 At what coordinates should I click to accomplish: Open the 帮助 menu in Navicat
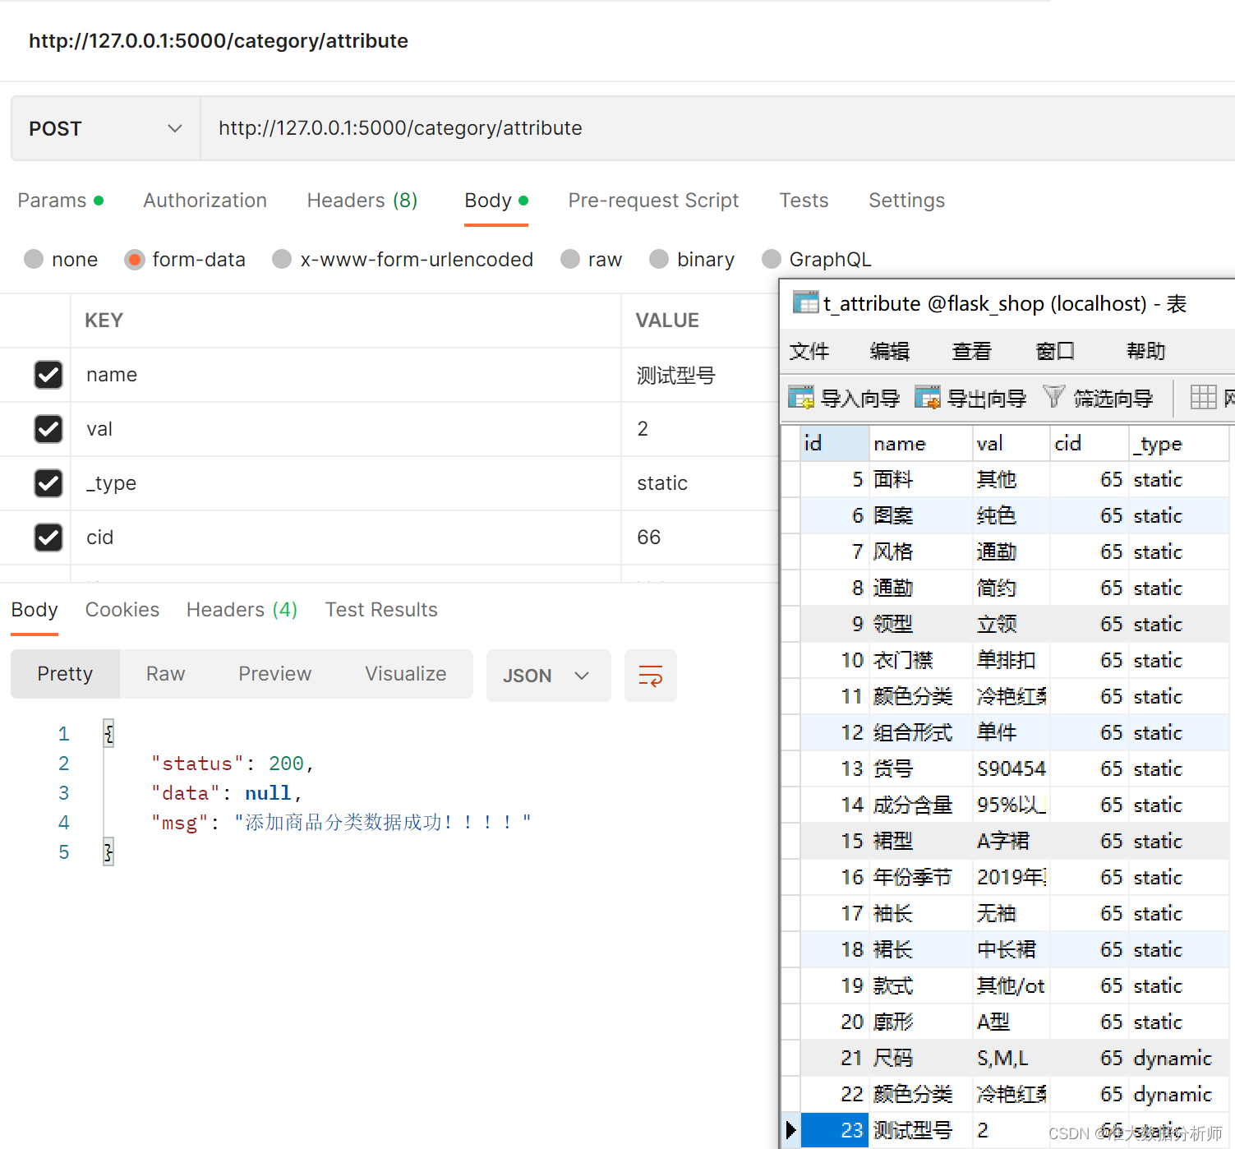[1146, 351]
